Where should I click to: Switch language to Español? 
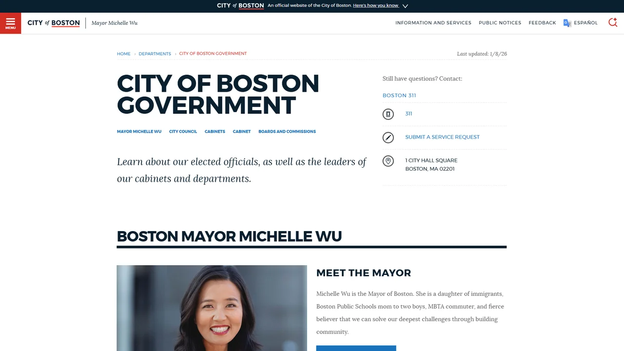pyautogui.click(x=585, y=23)
